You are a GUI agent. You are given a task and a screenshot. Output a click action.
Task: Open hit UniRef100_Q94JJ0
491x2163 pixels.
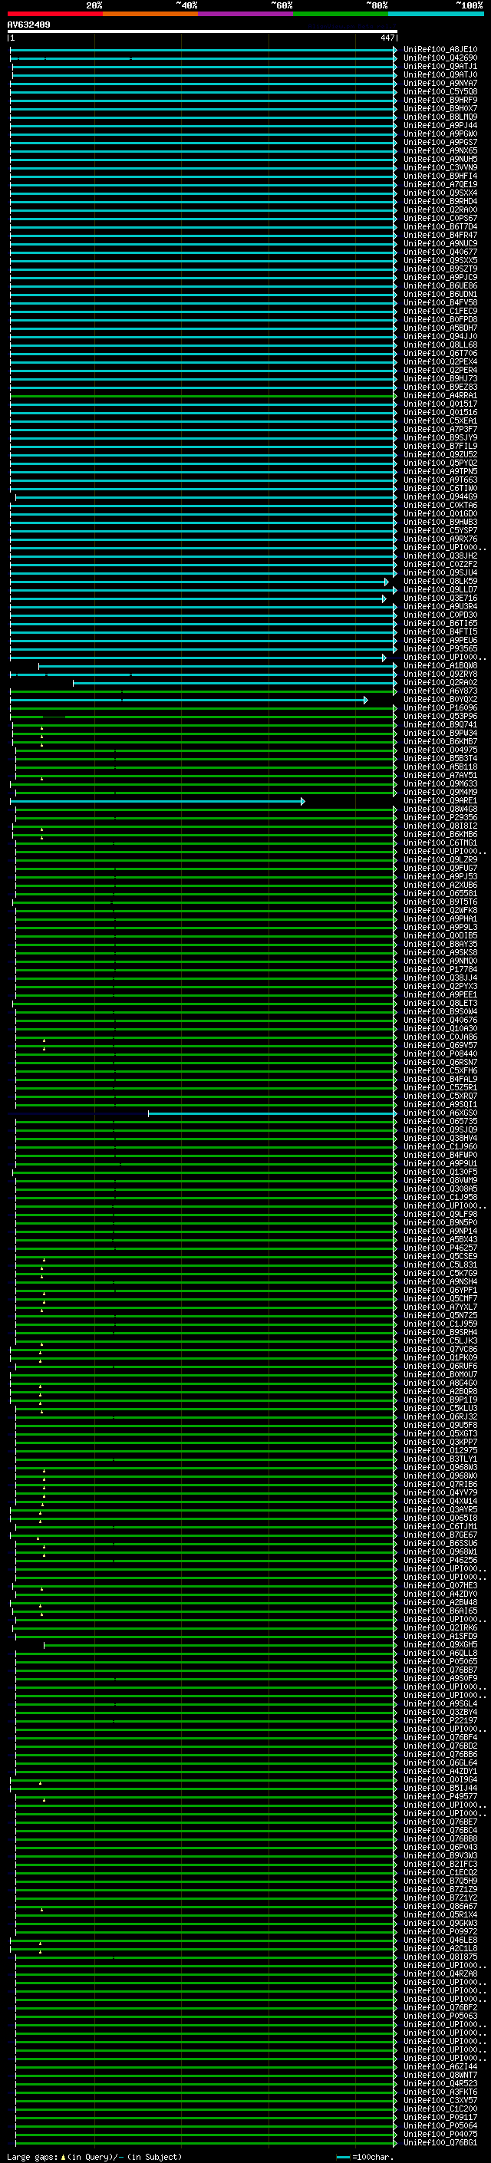pyautogui.click(x=440, y=337)
